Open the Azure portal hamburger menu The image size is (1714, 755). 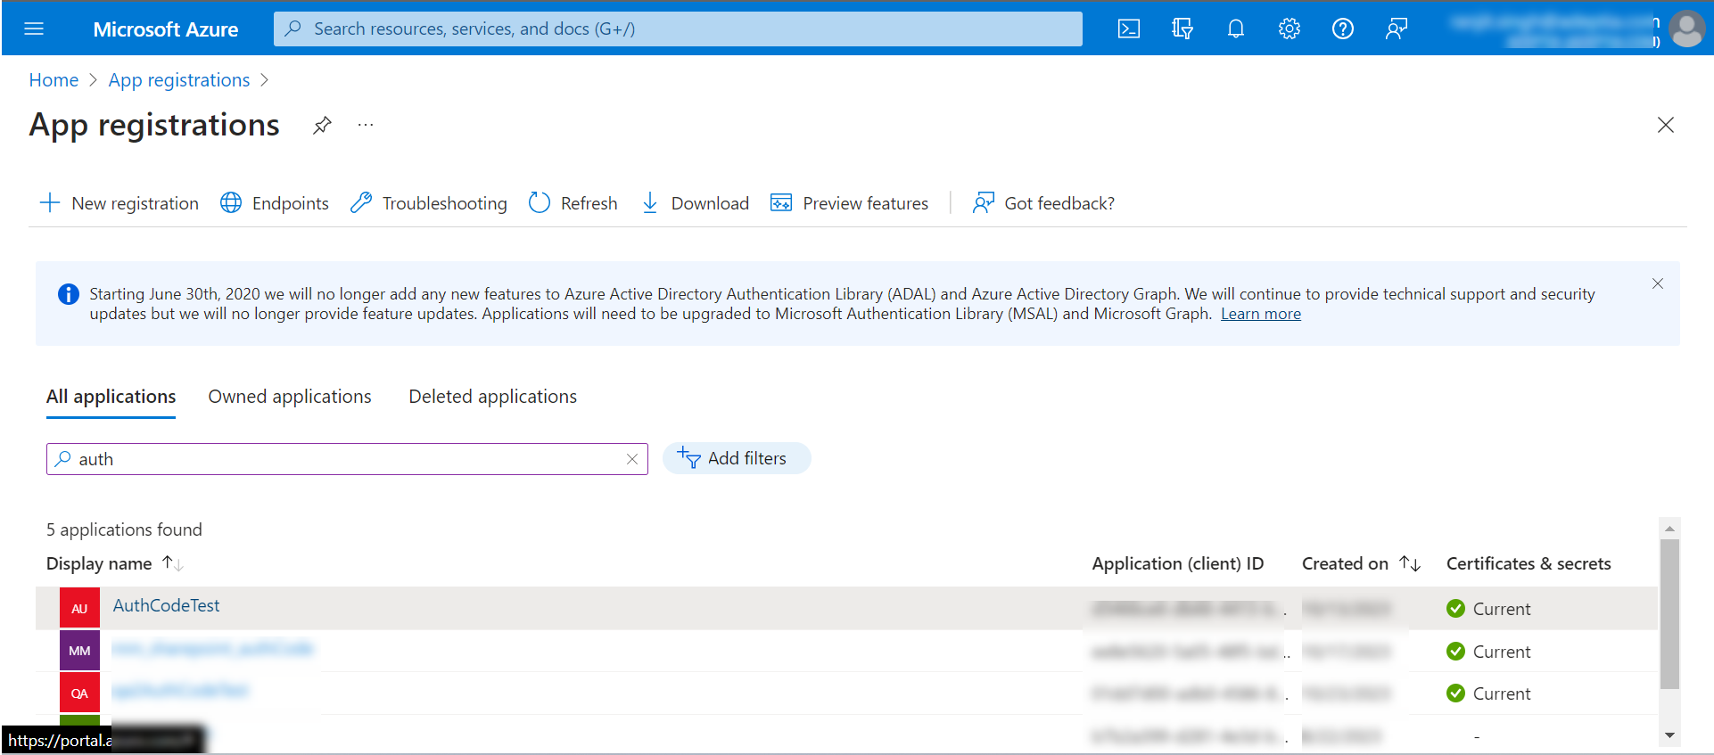pyautogui.click(x=34, y=29)
